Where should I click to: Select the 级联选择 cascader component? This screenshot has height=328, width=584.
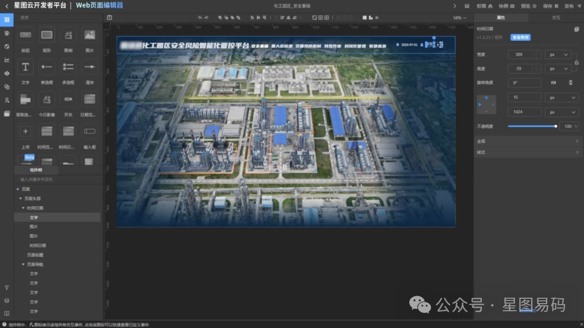(25, 100)
